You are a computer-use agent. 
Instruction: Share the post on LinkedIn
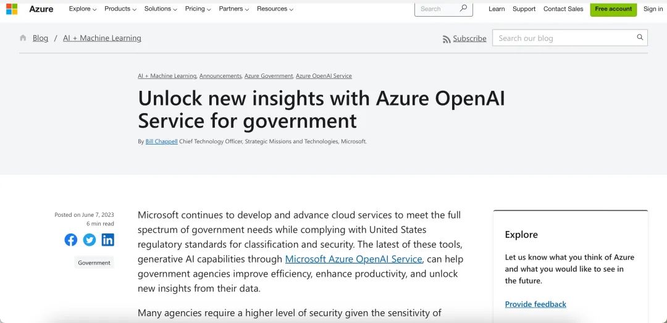pyautogui.click(x=108, y=240)
